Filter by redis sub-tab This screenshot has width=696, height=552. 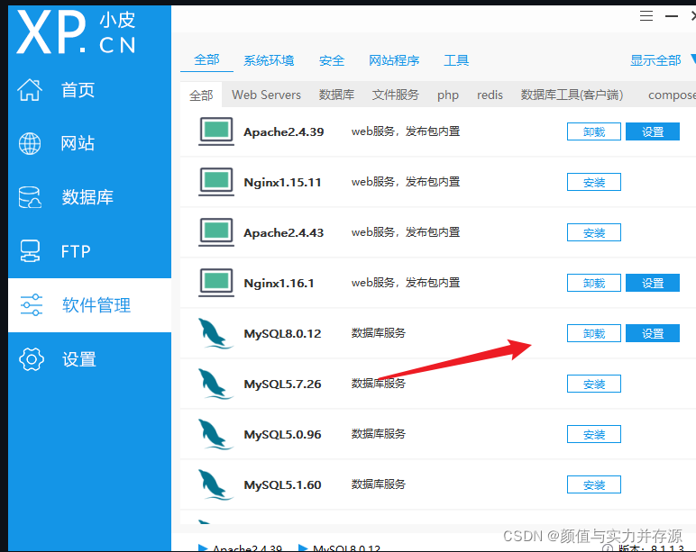pyautogui.click(x=490, y=95)
